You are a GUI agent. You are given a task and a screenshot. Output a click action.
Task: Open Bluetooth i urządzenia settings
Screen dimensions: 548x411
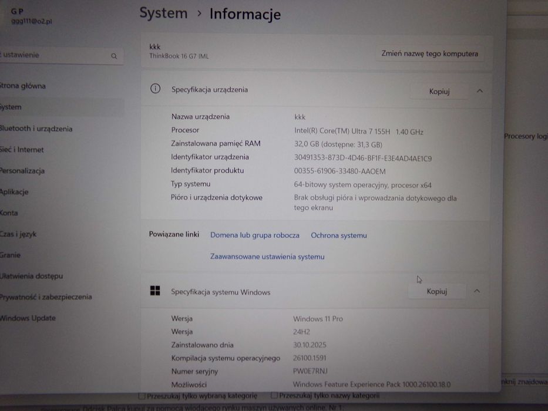point(61,129)
